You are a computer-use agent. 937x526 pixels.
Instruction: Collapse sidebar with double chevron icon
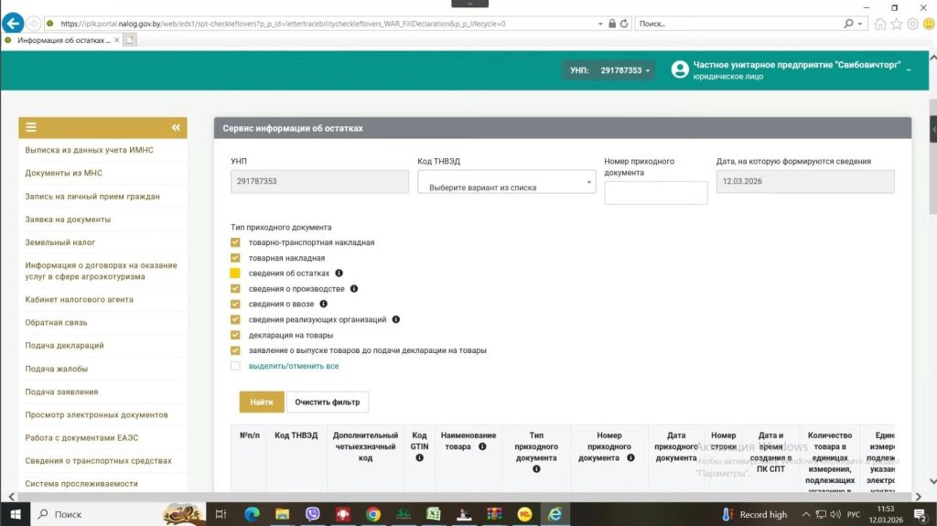click(x=176, y=127)
